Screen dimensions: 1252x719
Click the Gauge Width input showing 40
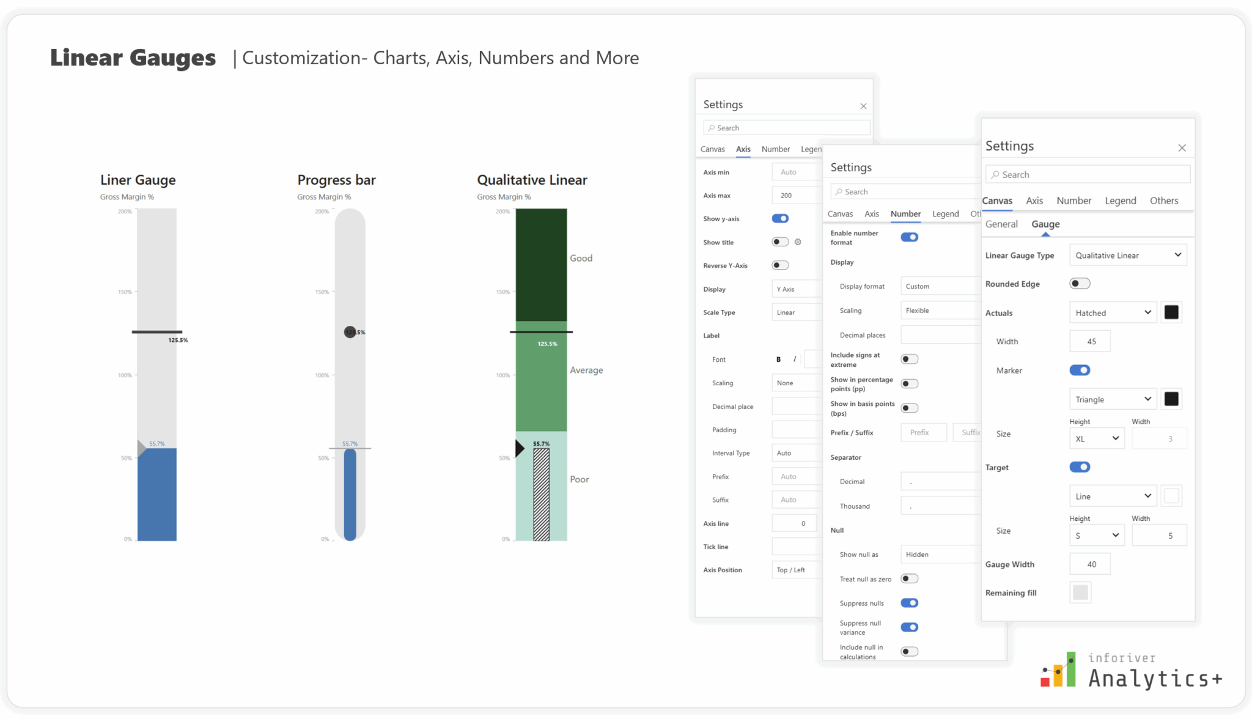[x=1090, y=564]
